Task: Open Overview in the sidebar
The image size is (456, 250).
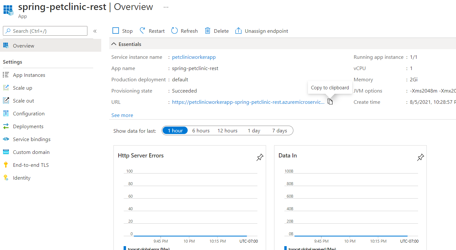Action: [50, 46]
